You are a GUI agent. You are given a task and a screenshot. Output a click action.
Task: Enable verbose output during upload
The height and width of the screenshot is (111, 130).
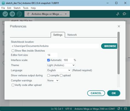(61, 75)
